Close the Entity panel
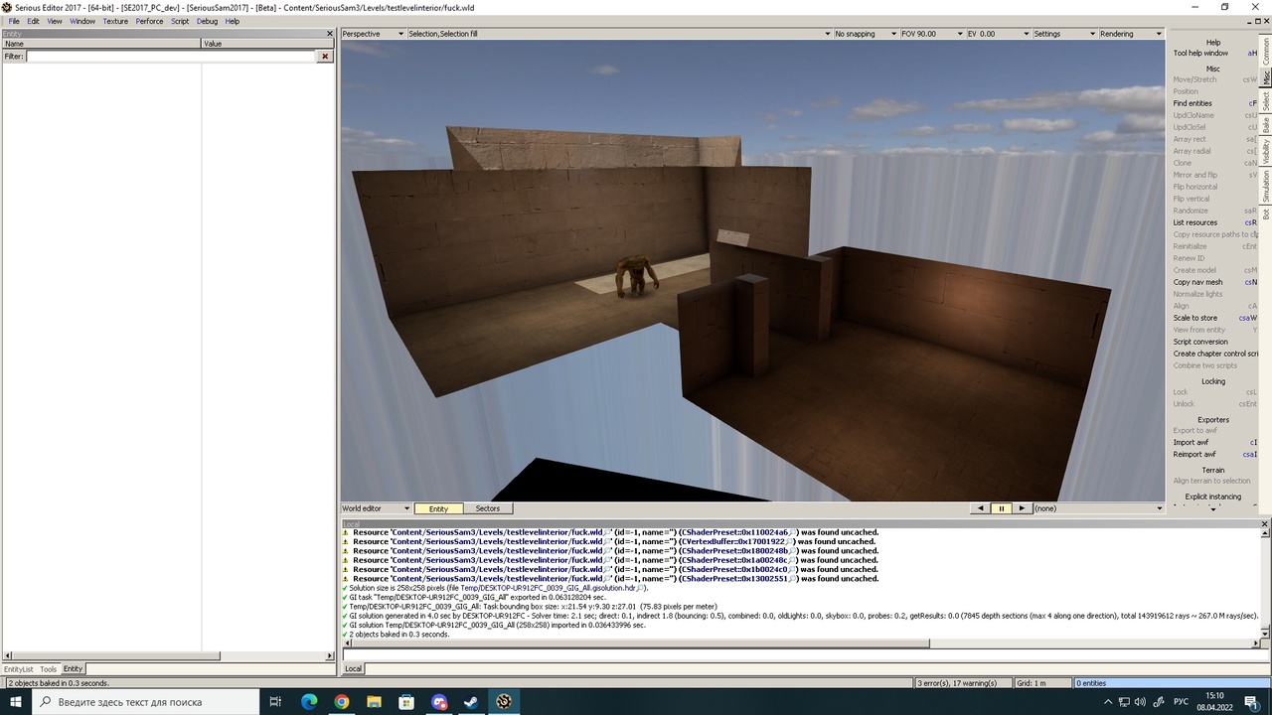The width and height of the screenshot is (1272, 715). (330, 34)
